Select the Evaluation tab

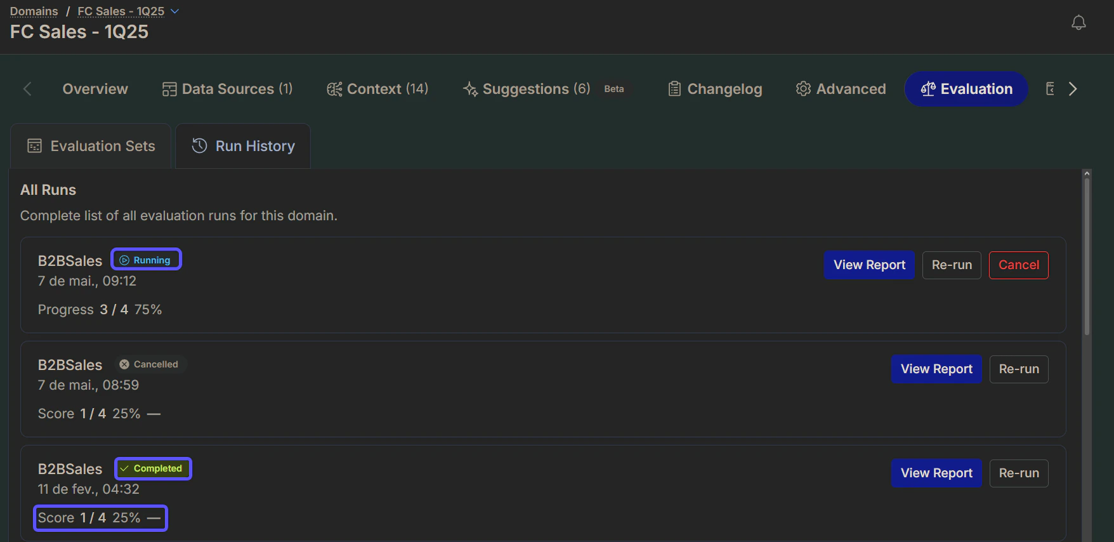[x=966, y=89]
